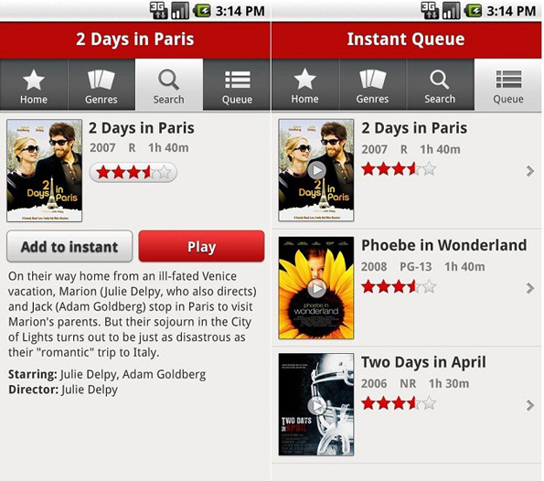Expand 2 Days in Paris queue item chevron
Viewport: 544px width, 481px height.
click(x=529, y=171)
